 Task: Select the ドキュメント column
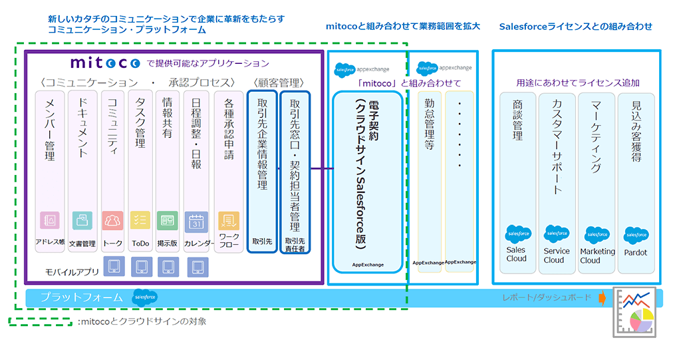coord(82,171)
